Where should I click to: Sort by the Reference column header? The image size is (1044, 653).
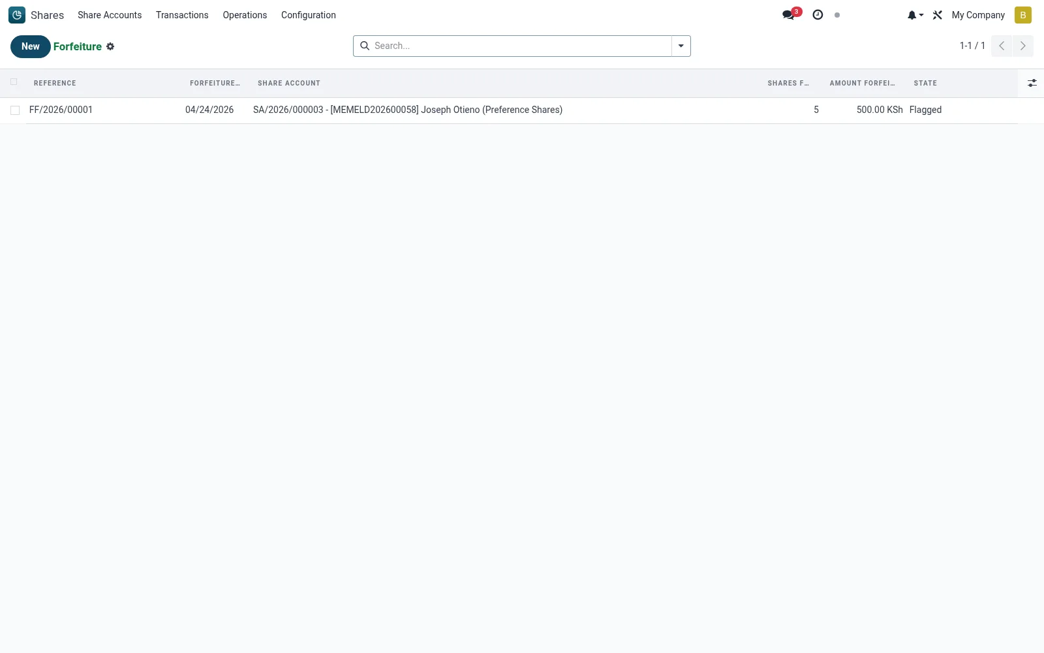point(55,83)
